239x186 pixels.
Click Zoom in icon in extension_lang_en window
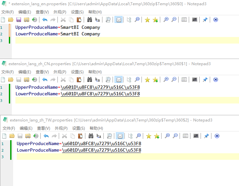coord(166,20)
